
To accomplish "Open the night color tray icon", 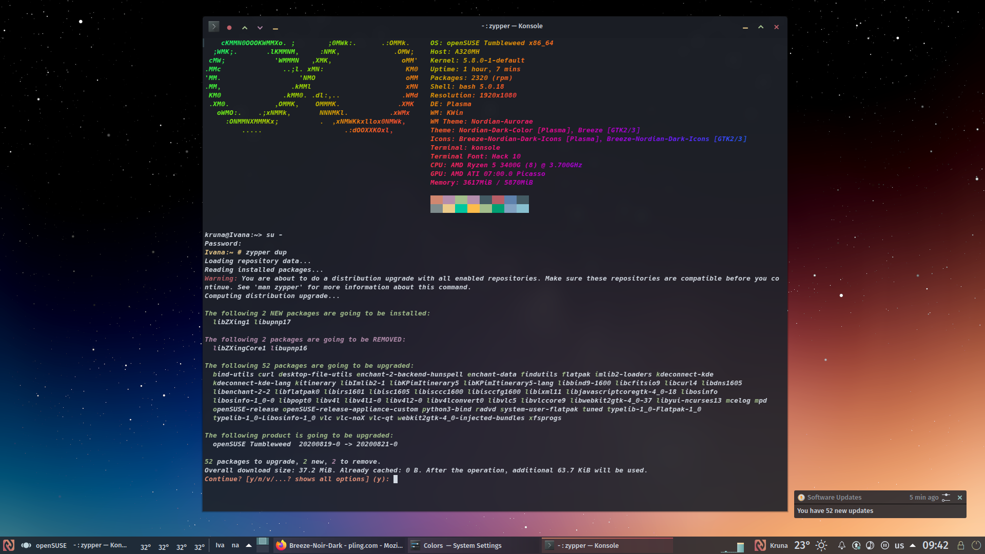I will point(870,545).
